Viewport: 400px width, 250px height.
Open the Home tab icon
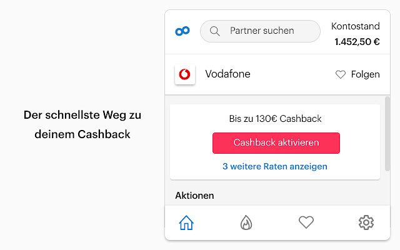click(x=186, y=222)
